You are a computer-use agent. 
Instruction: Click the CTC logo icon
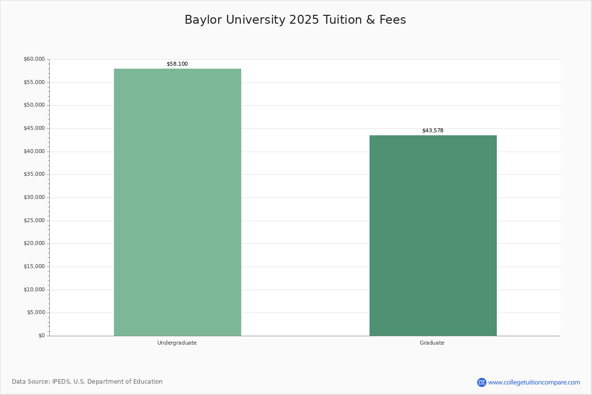(x=481, y=382)
